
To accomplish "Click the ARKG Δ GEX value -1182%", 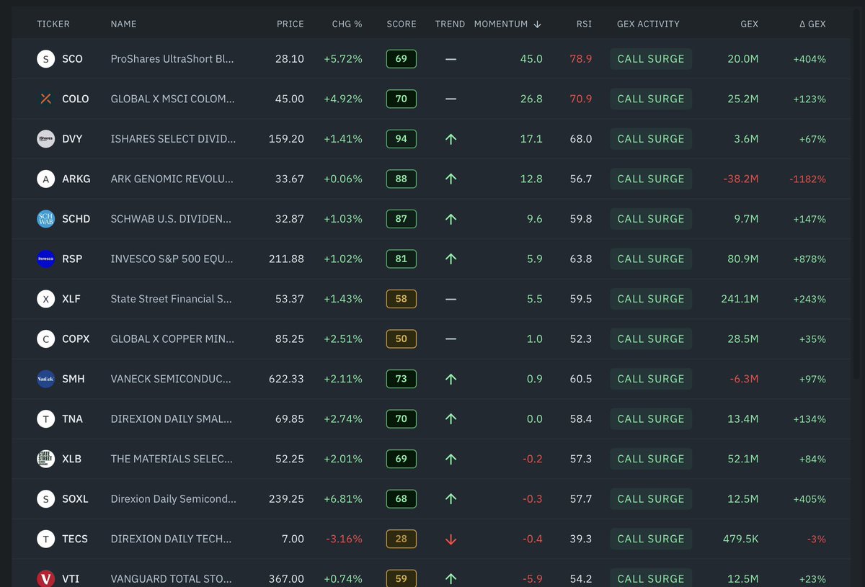I will pos(807,179).
